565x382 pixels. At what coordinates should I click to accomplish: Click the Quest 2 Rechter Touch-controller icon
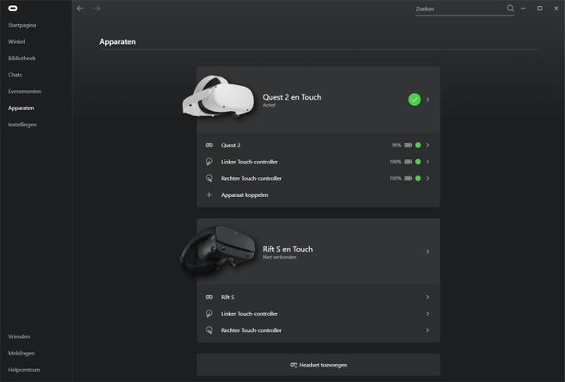209,178
